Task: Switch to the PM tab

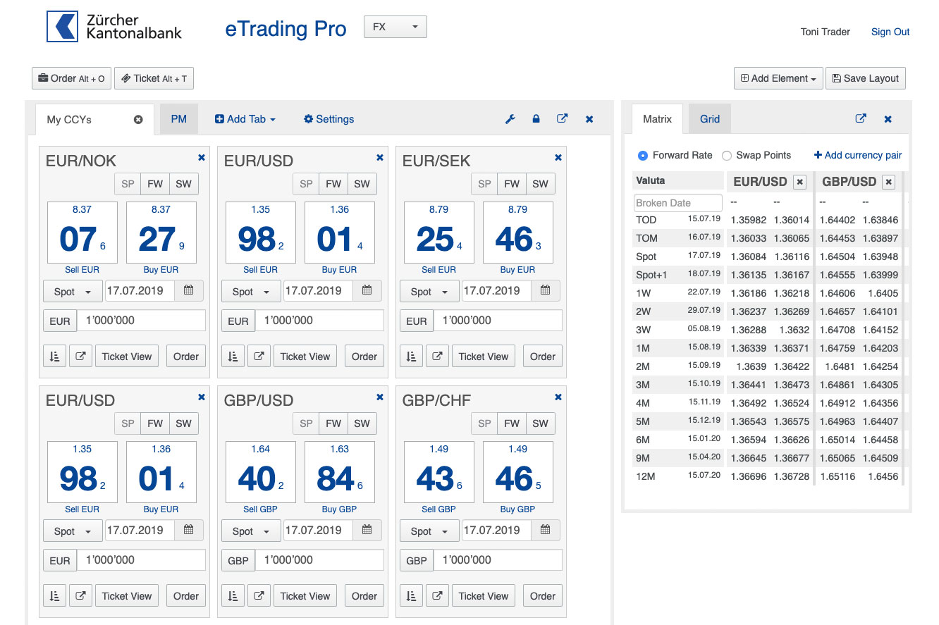Action: click(x=179, y=119)
